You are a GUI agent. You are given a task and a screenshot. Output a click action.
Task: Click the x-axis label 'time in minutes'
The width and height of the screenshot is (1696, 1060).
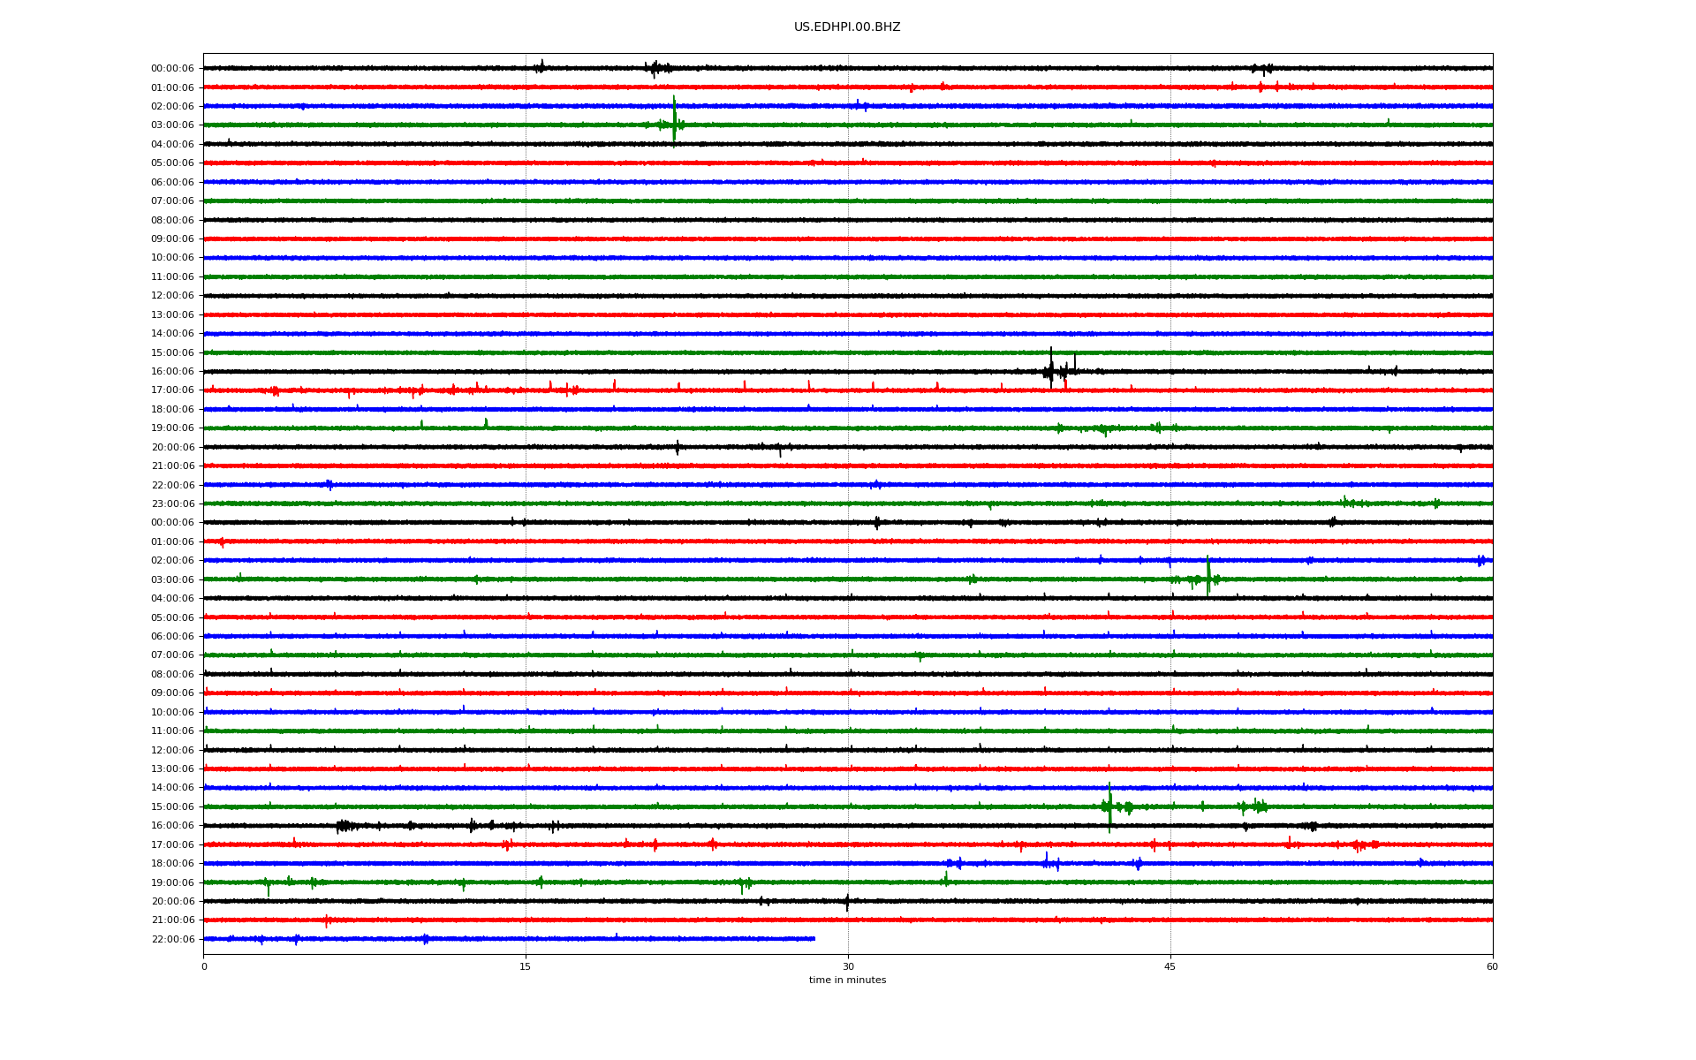(847, 980)
